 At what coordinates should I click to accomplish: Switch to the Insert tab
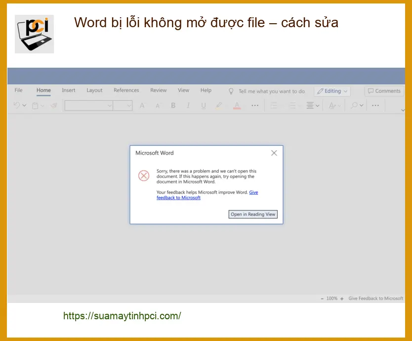point(69,90)
